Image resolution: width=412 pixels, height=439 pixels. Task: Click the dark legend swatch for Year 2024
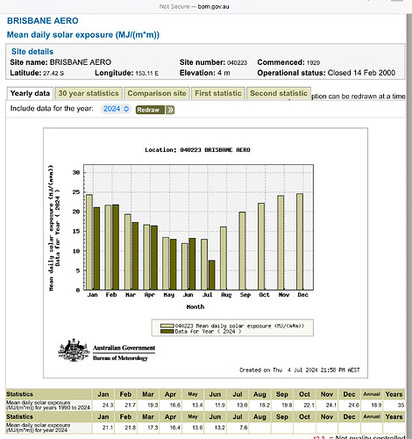click(167, 332)
